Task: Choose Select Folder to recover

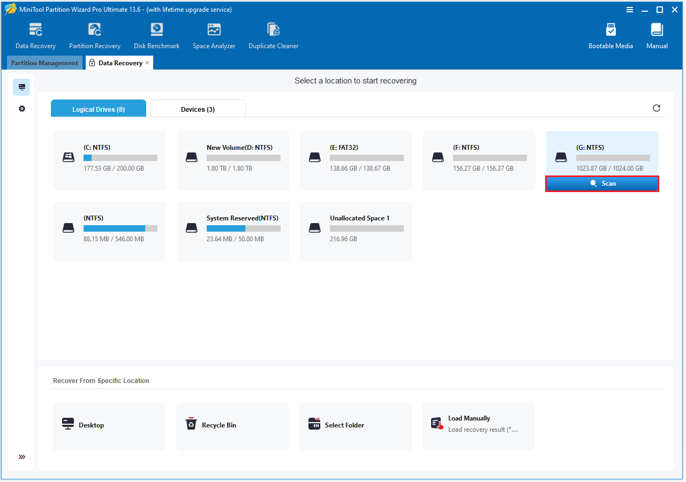Action: coord(356,426)
